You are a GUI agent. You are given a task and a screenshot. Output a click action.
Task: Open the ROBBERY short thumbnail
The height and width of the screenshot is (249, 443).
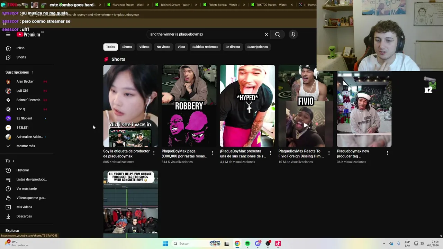[189, 106]
